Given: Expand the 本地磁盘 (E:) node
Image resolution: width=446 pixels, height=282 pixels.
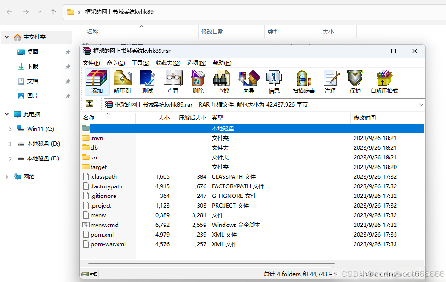Looking at the screenshot, I should [x=10, y=158].
